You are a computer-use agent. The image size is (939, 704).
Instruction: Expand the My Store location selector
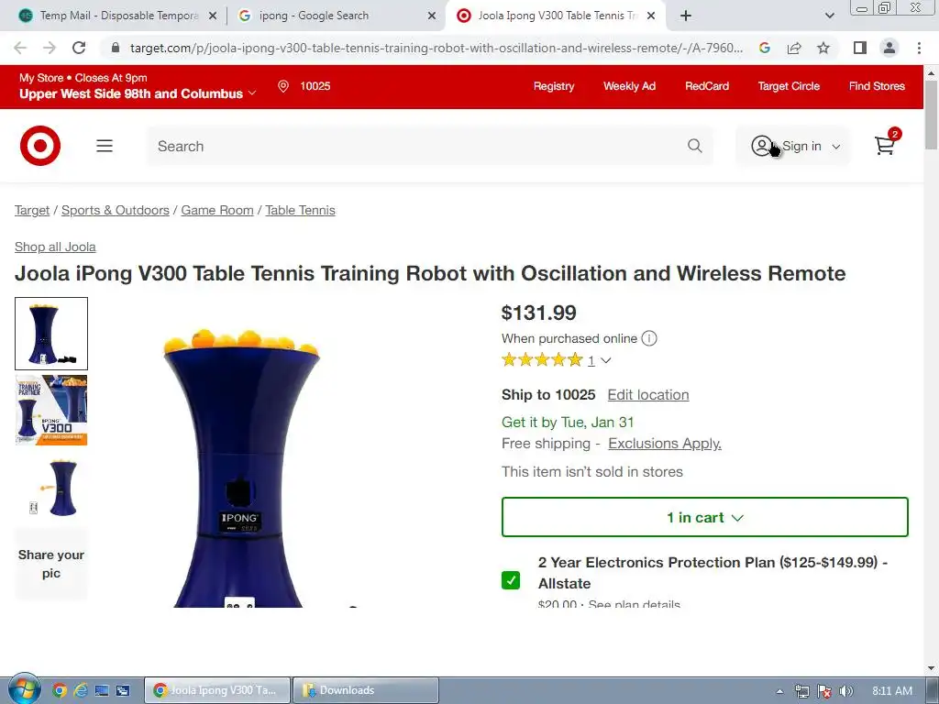coord(138,86)
